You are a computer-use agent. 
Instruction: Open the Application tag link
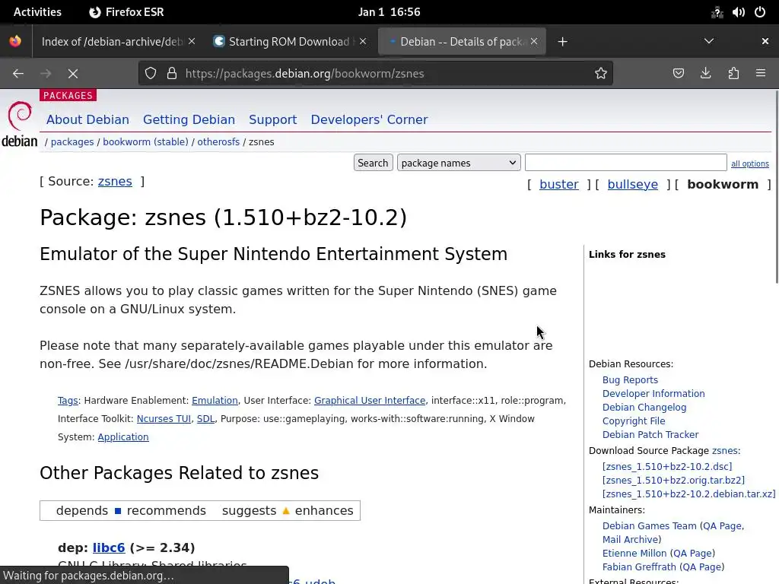(123, 437)
